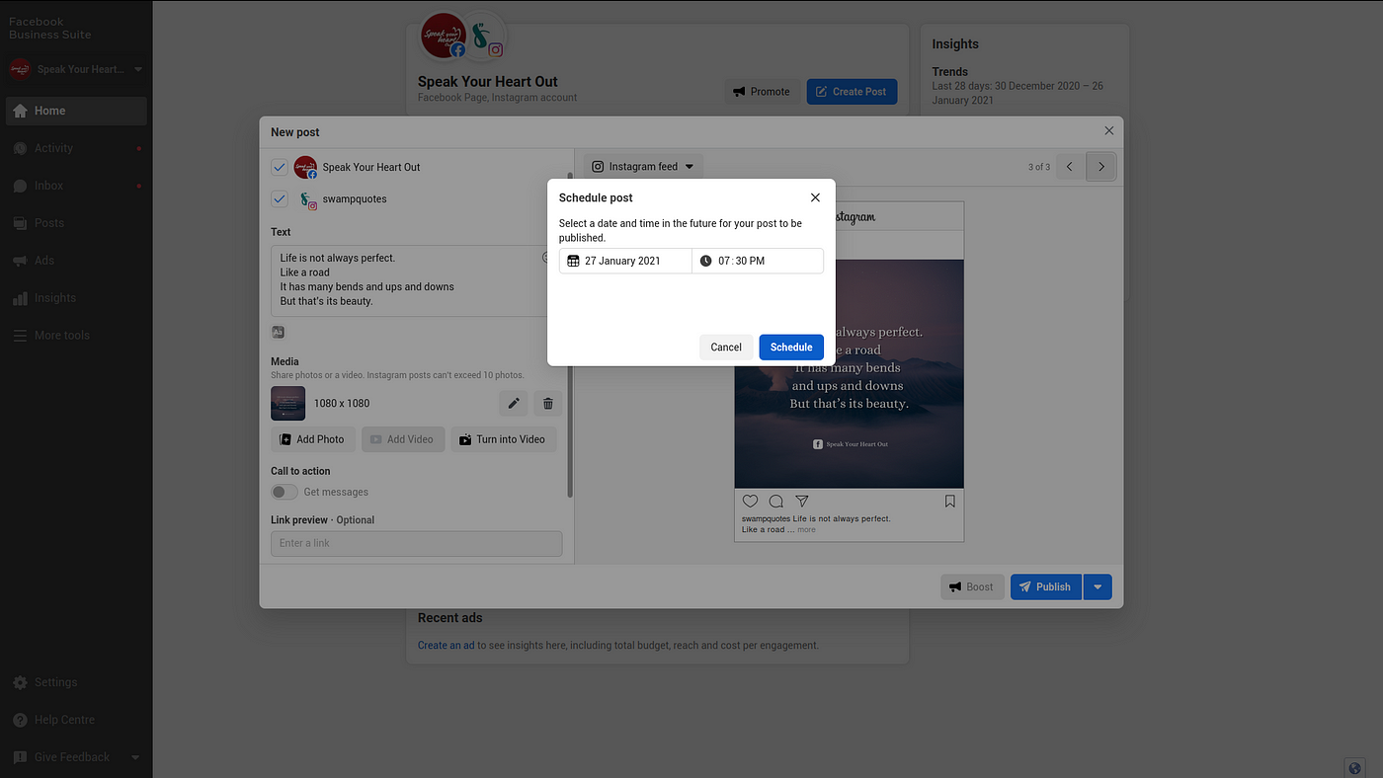
Task: Click Add Video button
Action: pos(403,439)
